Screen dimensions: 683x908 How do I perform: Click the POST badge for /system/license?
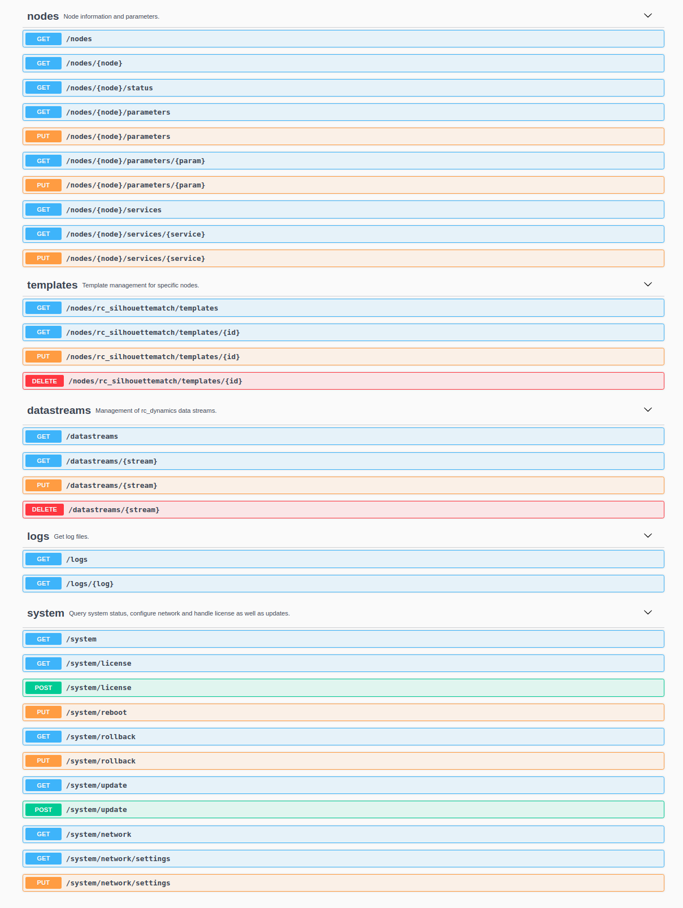43,688
